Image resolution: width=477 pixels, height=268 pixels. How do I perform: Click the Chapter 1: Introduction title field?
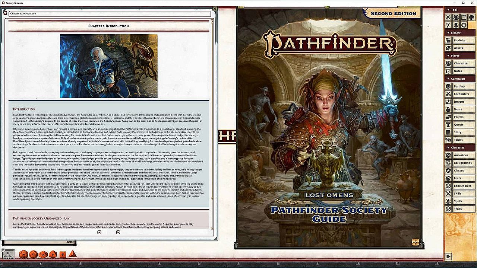(110, 14)
